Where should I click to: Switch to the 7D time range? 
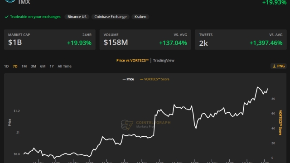[x=15, y=66]
